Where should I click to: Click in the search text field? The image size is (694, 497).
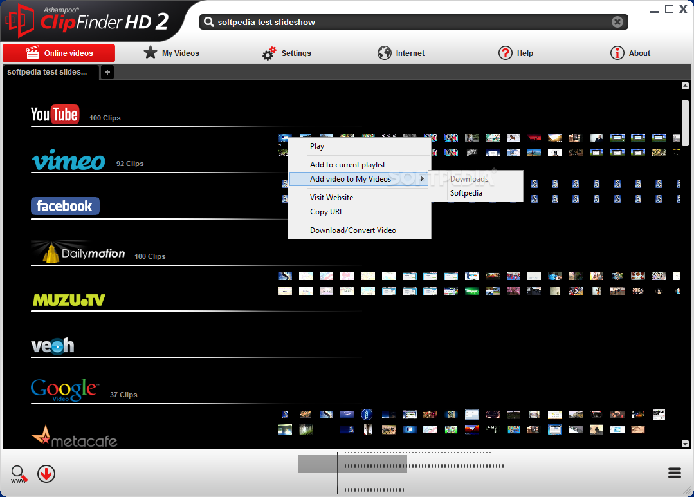(x=414, y=22)
